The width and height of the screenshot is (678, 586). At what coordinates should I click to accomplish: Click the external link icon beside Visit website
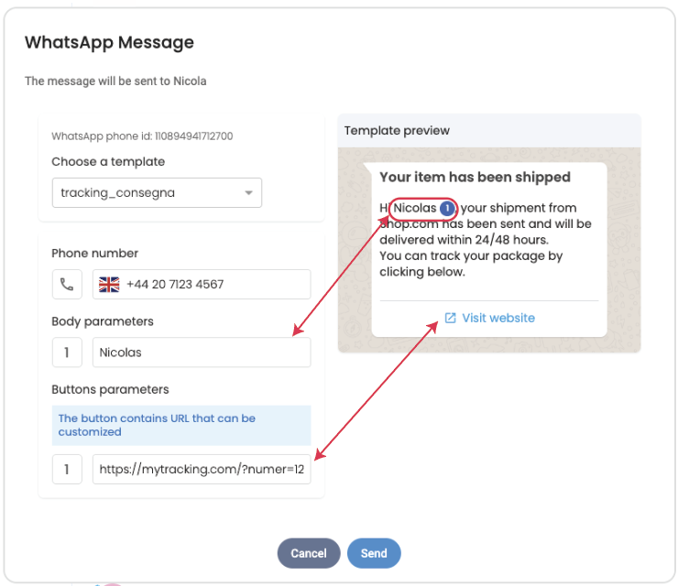click(450, 318)
